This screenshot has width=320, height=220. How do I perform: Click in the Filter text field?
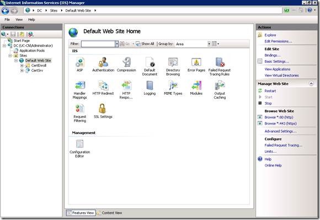tap(98, 44)
